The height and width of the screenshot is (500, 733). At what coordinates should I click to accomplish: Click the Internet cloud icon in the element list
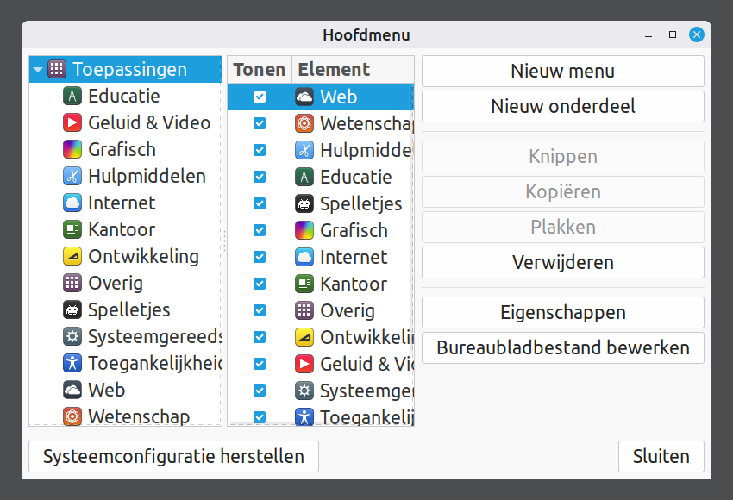click(x=304, y=257)
